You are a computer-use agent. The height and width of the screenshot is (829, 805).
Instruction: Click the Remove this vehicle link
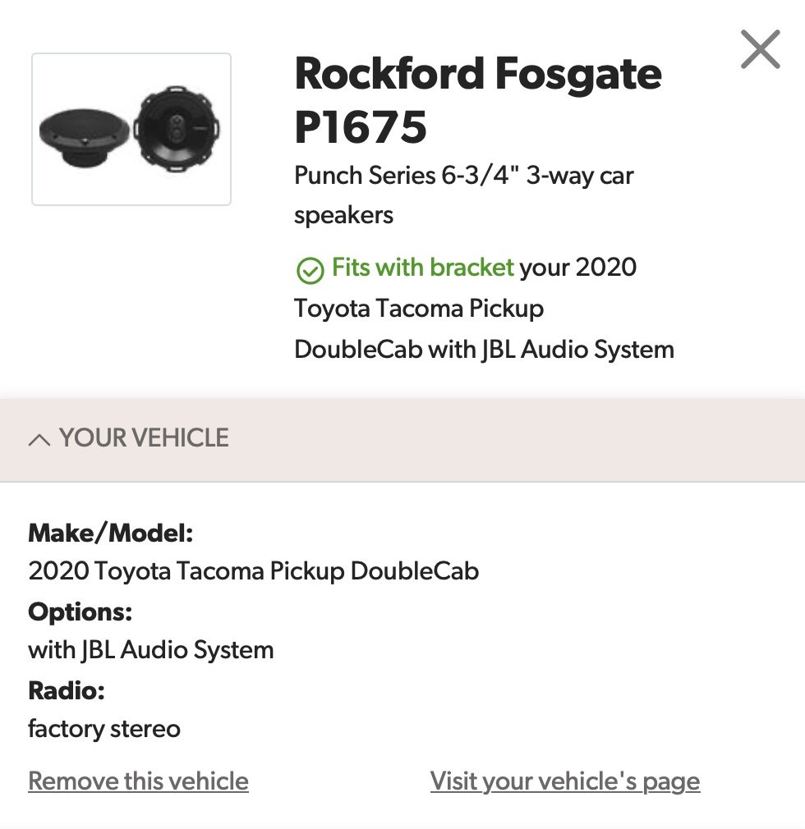138,781
